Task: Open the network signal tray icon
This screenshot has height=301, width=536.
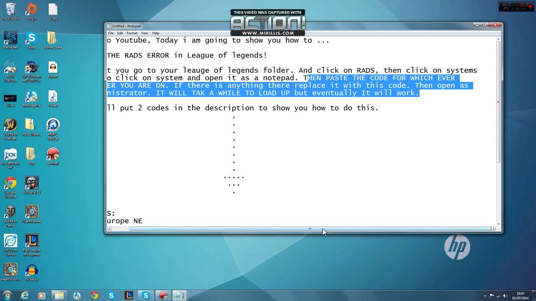Action: [499, 296]
